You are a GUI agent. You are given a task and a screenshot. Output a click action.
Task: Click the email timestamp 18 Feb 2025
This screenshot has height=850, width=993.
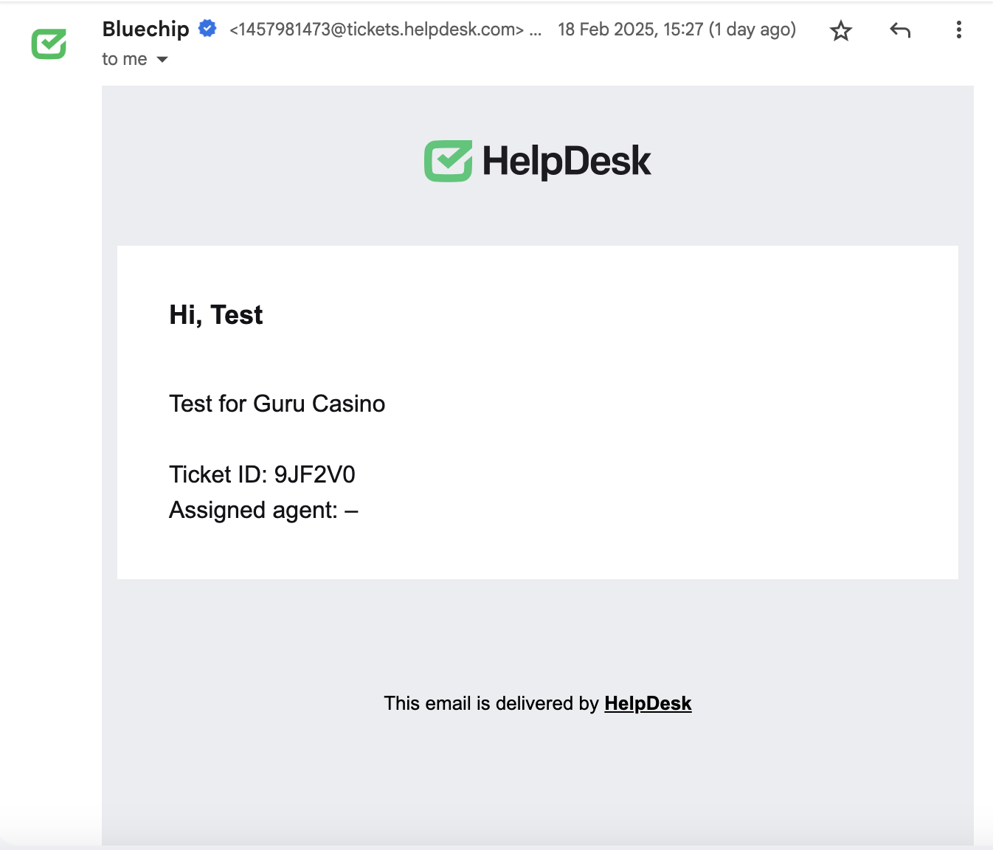point(677,30)
